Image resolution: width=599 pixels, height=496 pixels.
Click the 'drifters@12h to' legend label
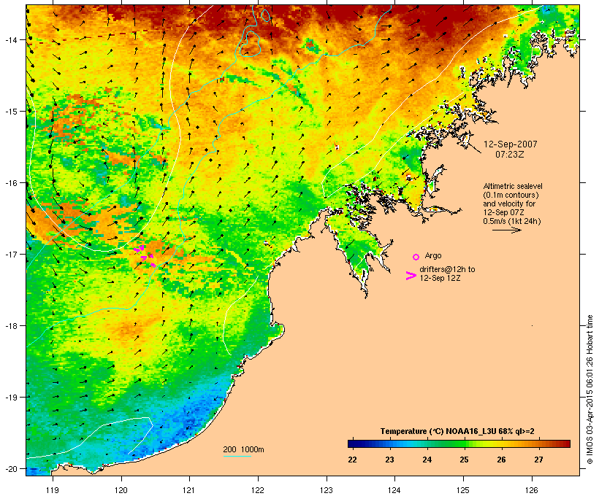click(447, 269)
